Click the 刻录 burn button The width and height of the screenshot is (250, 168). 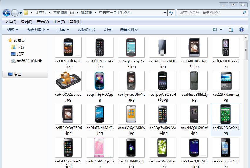coord(108,30)
